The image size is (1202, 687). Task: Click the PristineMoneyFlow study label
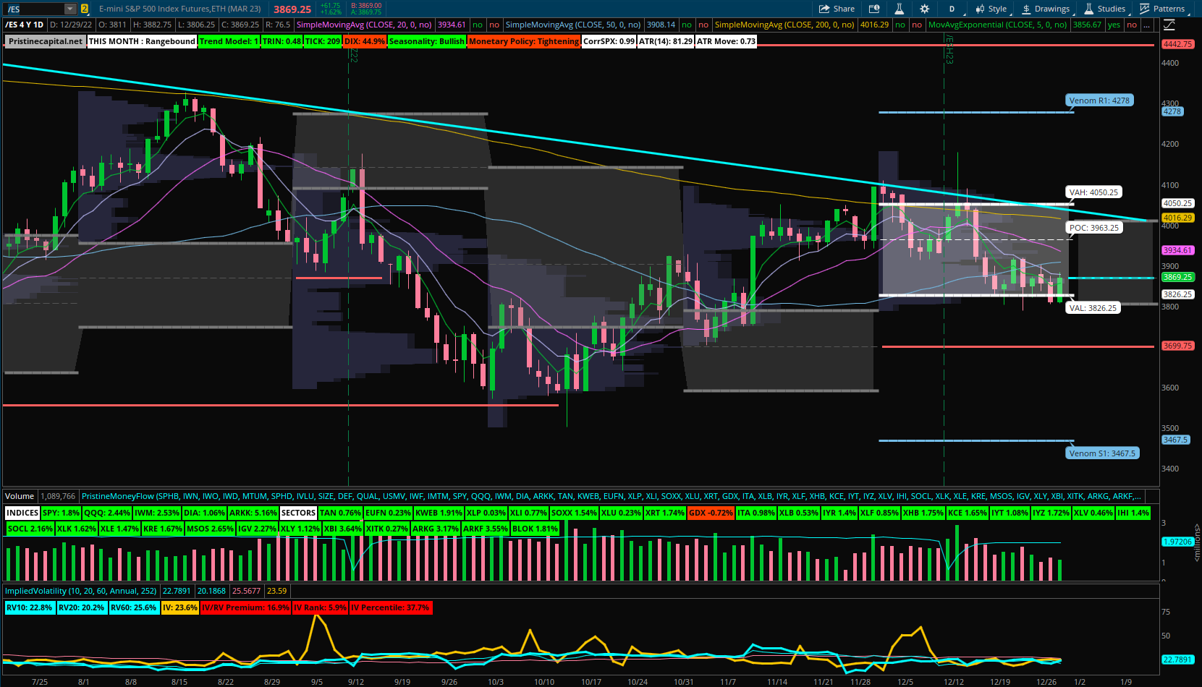(x=611, y=496)
